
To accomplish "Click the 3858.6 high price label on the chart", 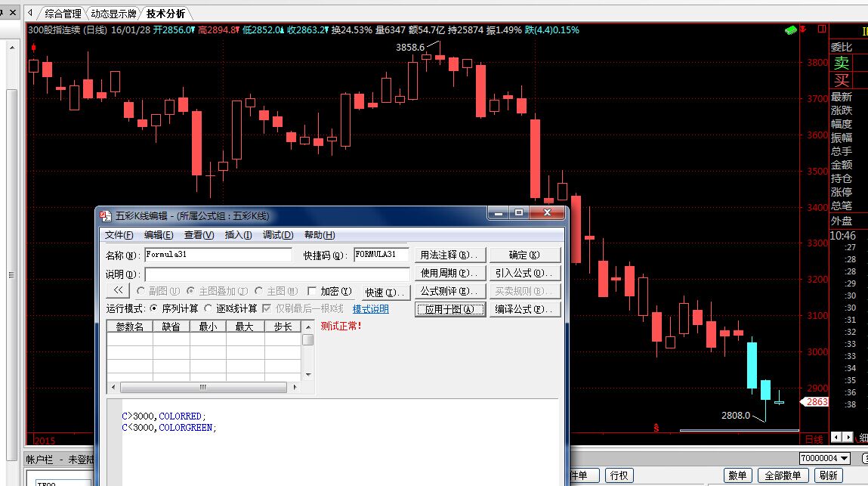I will [x=410, y=47].
